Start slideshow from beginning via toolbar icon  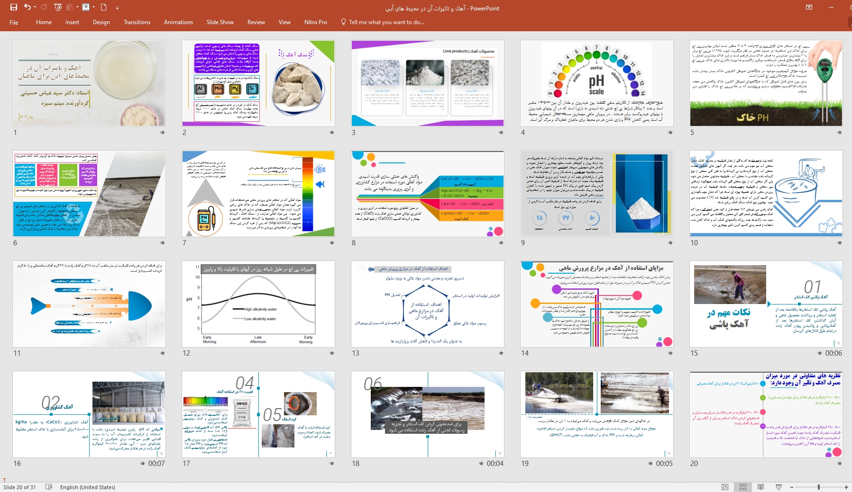58,7
